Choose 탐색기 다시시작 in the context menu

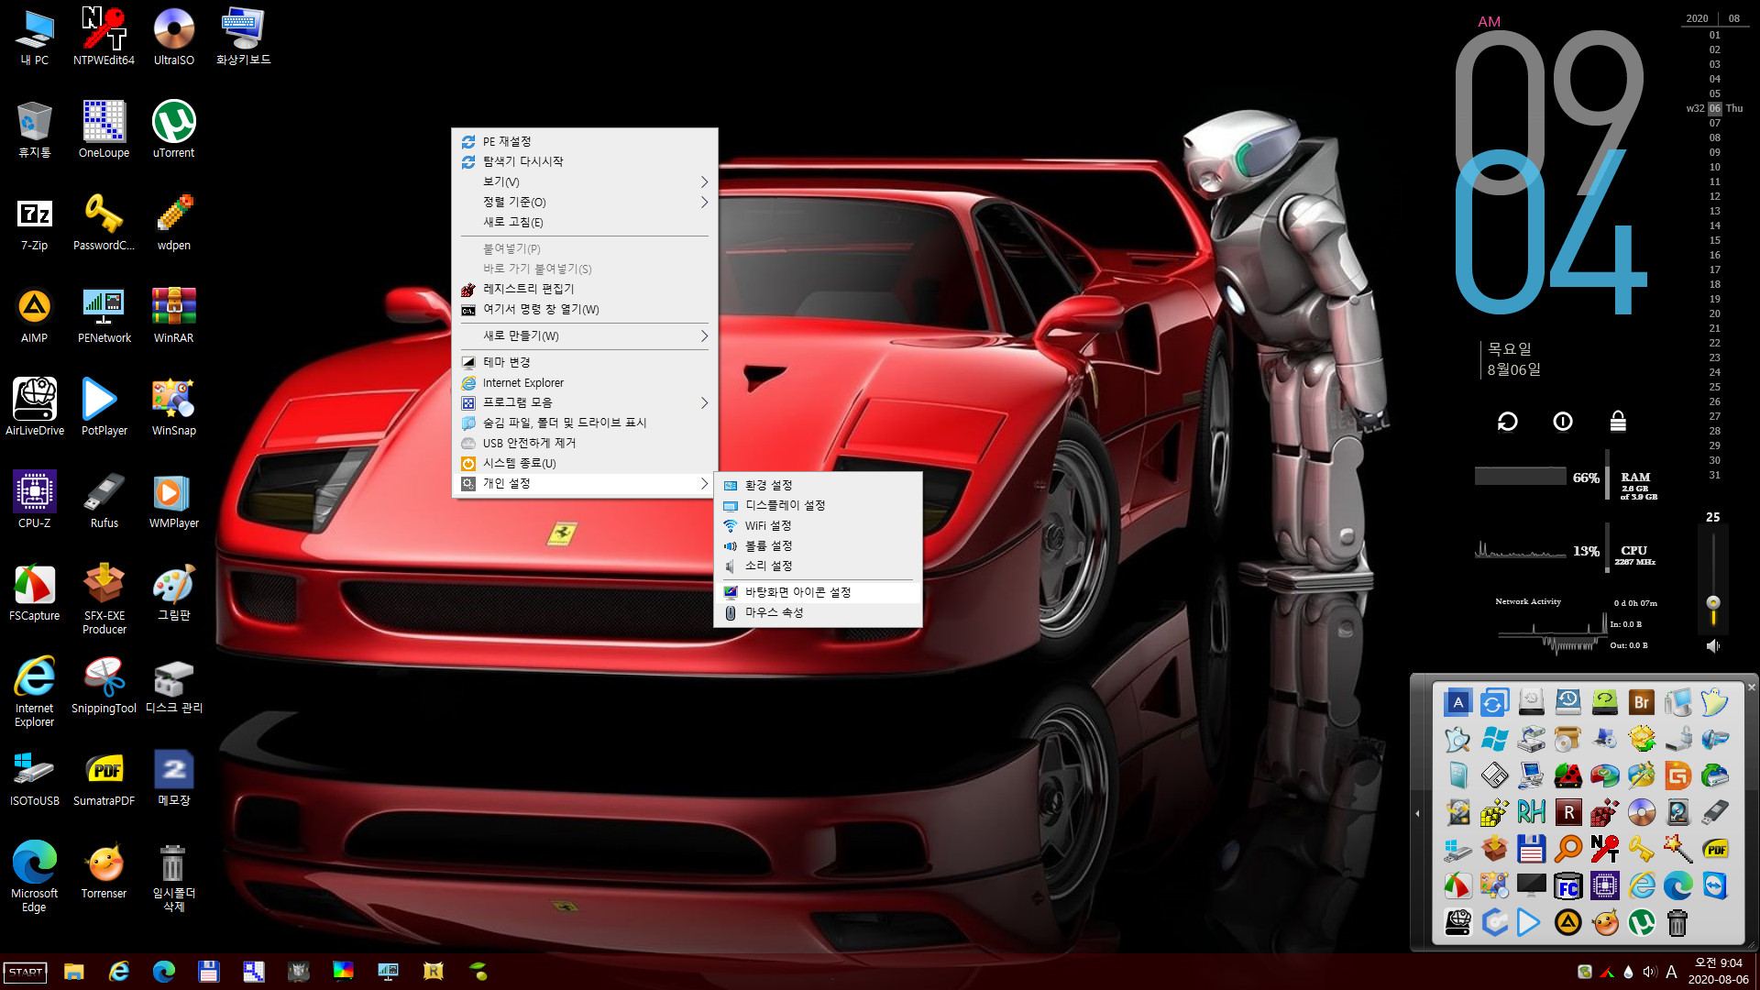pyautogui.click(x=584, y=161)
